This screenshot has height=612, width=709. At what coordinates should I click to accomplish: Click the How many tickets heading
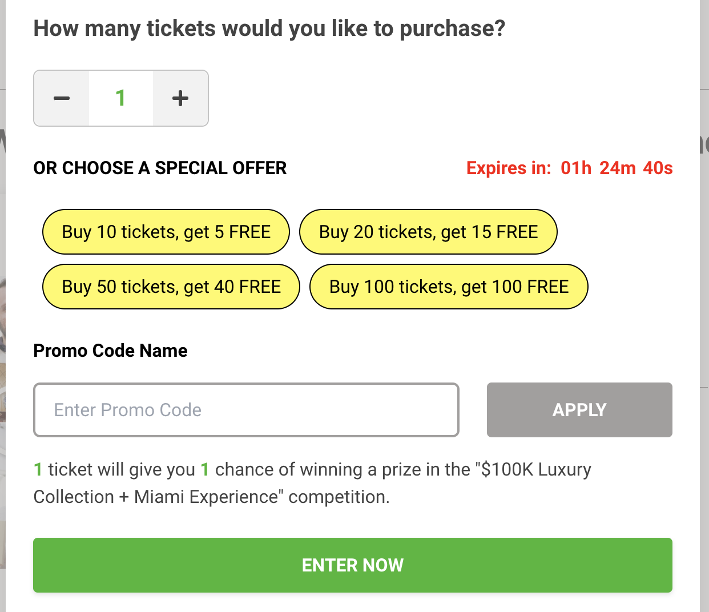tap(269, 29)
